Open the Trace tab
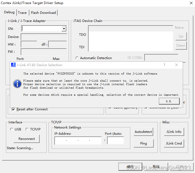This screenshot has height=173, width=195. pyautogui.click(x=22, y=13)
